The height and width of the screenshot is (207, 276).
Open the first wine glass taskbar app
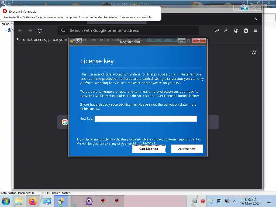103,201
